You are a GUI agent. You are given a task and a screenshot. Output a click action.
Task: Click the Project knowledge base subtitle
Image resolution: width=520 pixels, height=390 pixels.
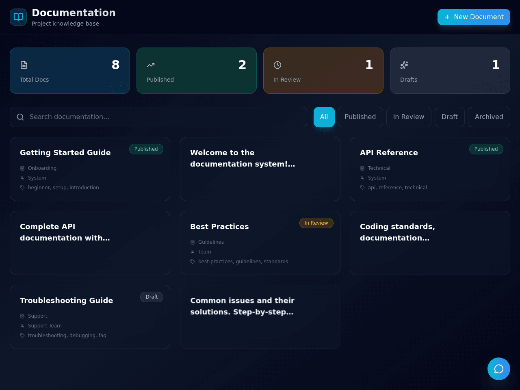(x=65, y=24)
